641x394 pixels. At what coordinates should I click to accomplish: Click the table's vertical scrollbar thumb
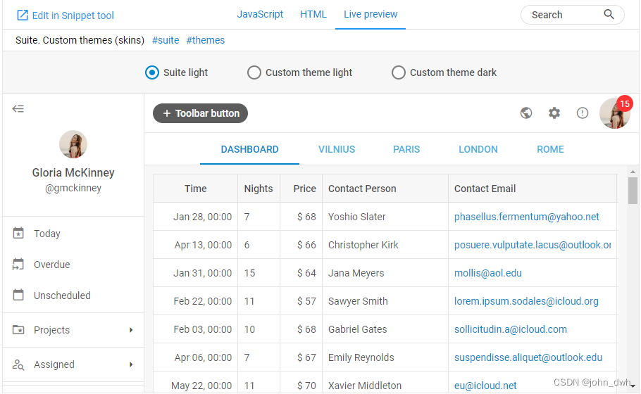[633, 191]
